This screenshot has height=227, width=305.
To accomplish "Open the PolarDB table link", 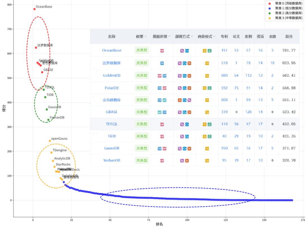I will pyautogui.click(x=112, y=88).
